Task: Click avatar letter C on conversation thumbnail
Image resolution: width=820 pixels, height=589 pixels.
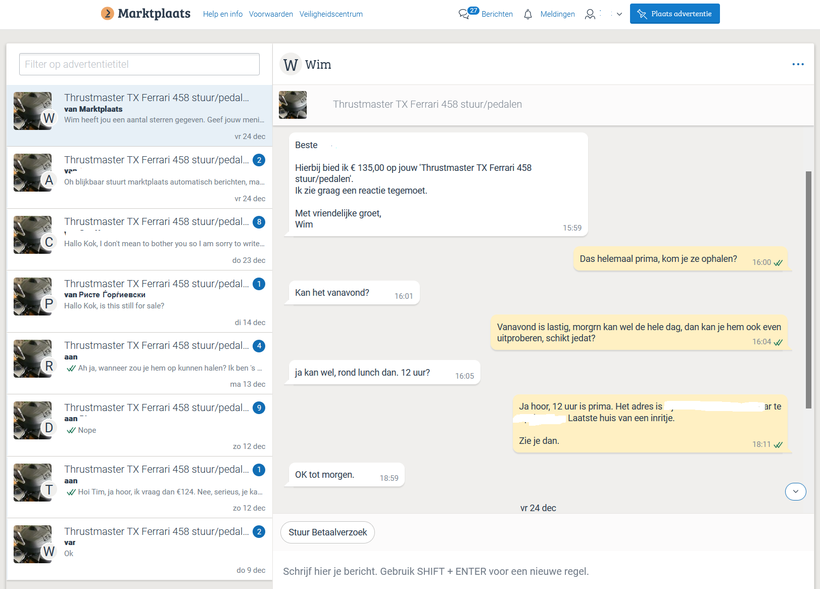Action: point(49,242)
